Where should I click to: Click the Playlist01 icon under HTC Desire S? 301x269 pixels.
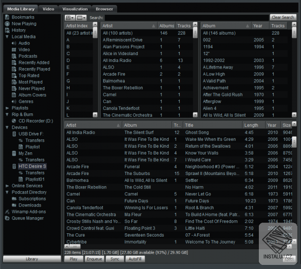pos(21,179)
